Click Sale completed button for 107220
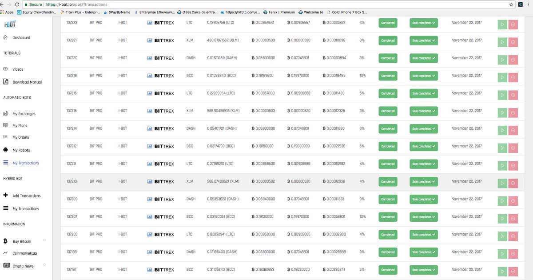Image resolution: width=533 pixels, height=280 pixels. (423, 58)
